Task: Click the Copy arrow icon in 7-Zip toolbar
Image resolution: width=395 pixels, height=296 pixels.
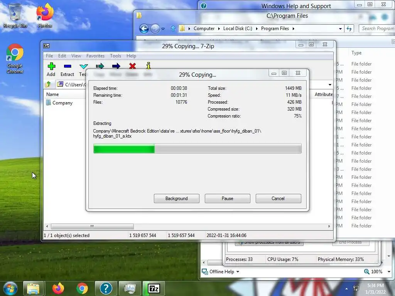Action: [100, 66]
